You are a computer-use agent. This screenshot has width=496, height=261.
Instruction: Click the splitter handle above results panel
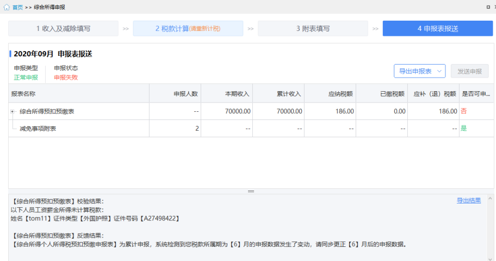(x=251, y=191)
